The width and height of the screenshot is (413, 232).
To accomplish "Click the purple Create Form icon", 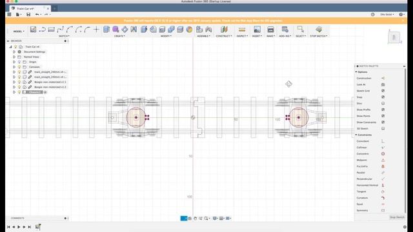I will click(x=116, y=30).
